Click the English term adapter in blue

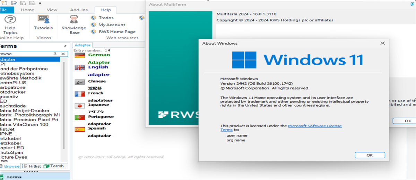click(99, 75)
